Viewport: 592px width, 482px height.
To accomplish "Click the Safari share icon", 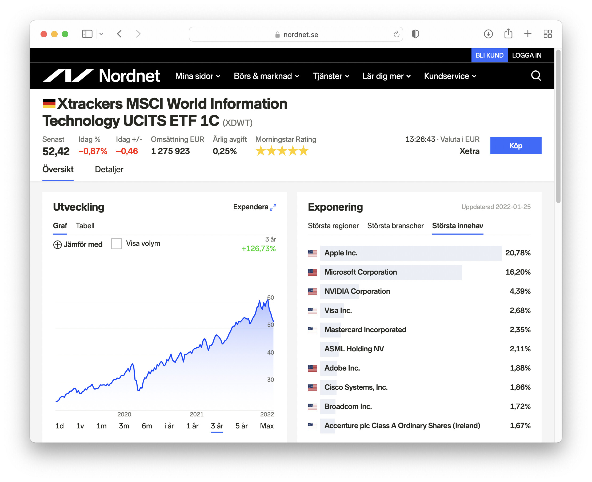I will [508, 34].
